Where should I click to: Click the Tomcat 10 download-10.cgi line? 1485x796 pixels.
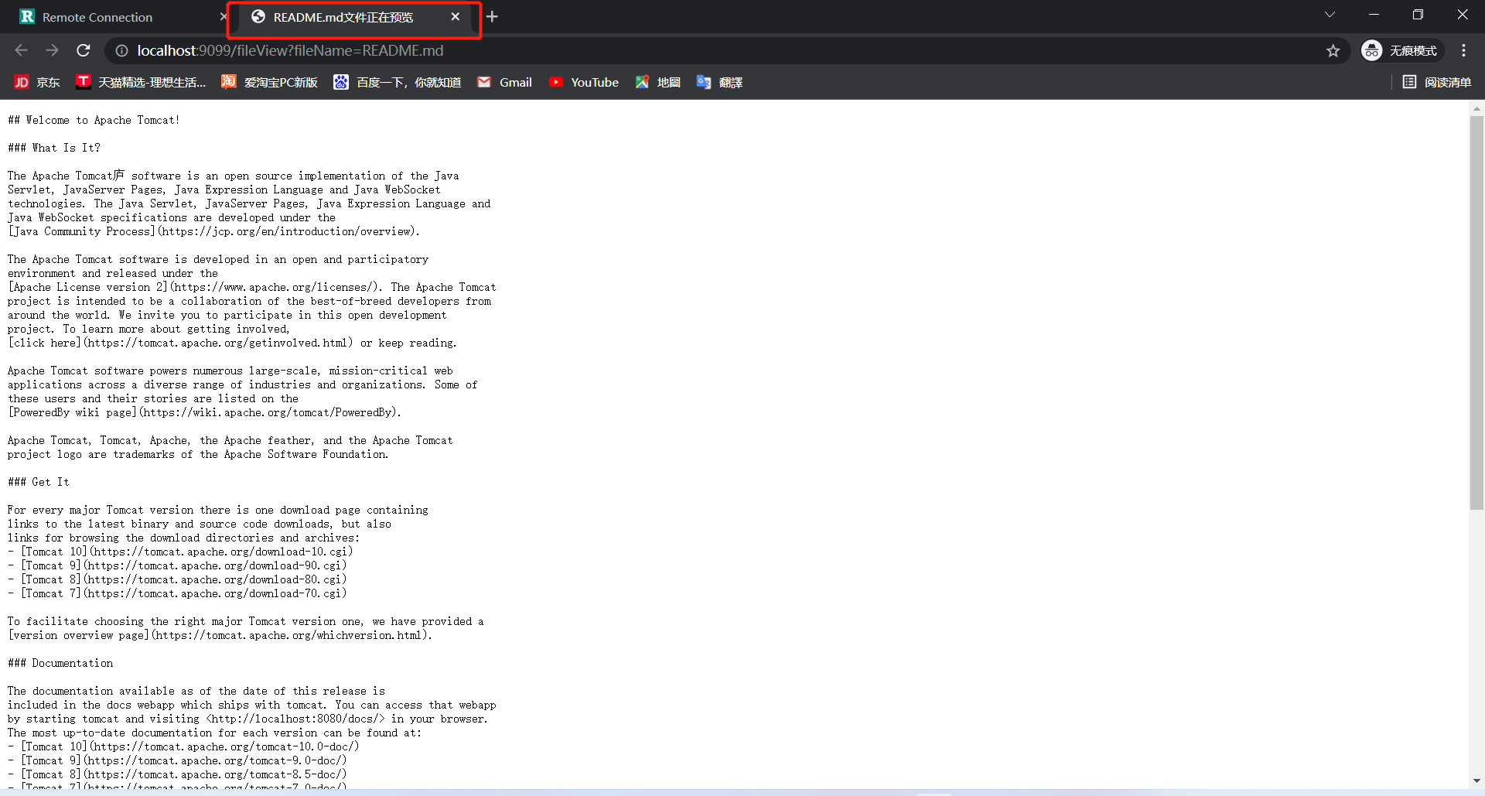coord(180,552)
